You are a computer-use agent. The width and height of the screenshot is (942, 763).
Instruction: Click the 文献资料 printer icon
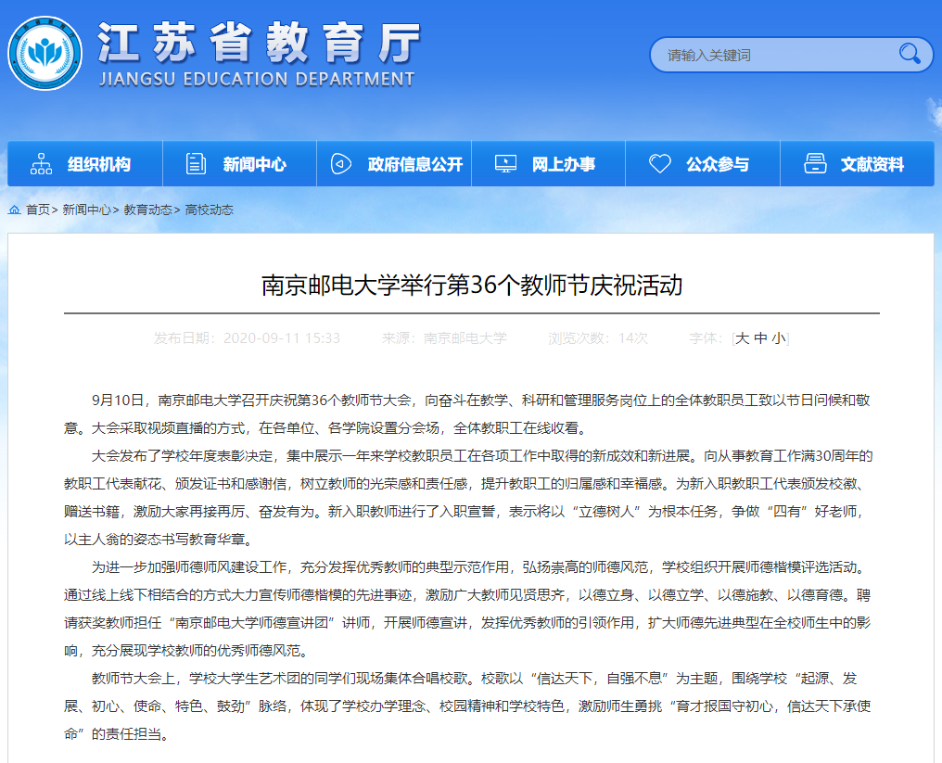coord(815,164)
